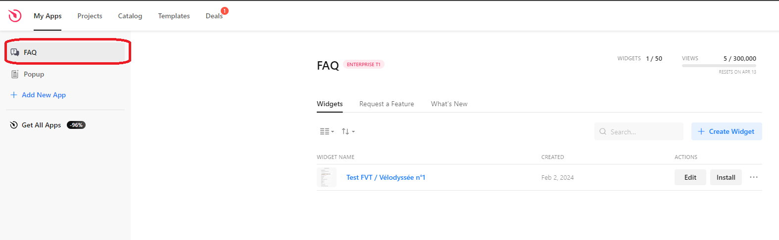Click the Create Widget button
The image size is (779, 240).
click(726, 131)
